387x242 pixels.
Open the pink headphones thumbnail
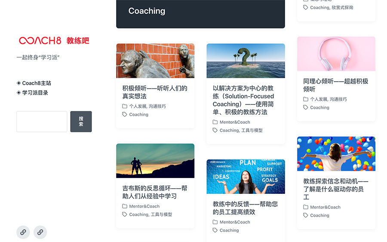coord(336,54)
